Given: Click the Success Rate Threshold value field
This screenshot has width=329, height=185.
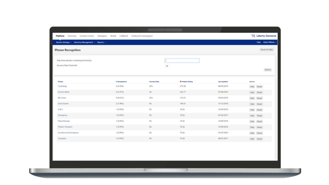Looking at the screenshot, I should (167, 66).
